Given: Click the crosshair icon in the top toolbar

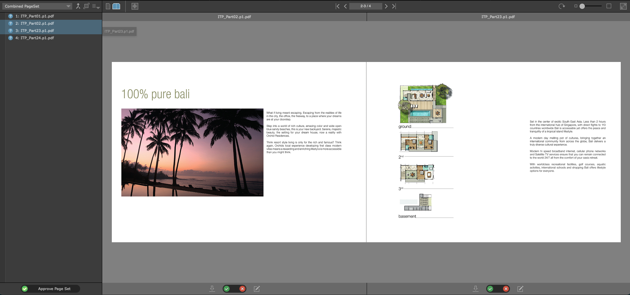Looking at the screenshot, I should click(135, 6).
